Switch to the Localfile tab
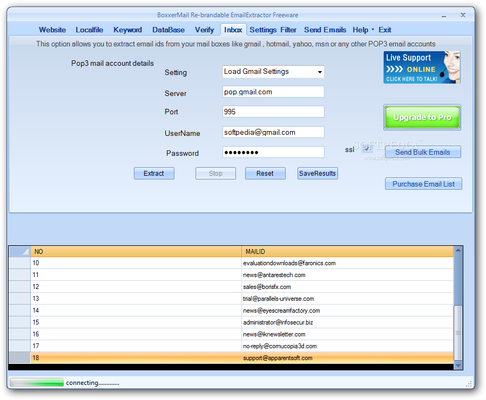 tap(89, 30)
